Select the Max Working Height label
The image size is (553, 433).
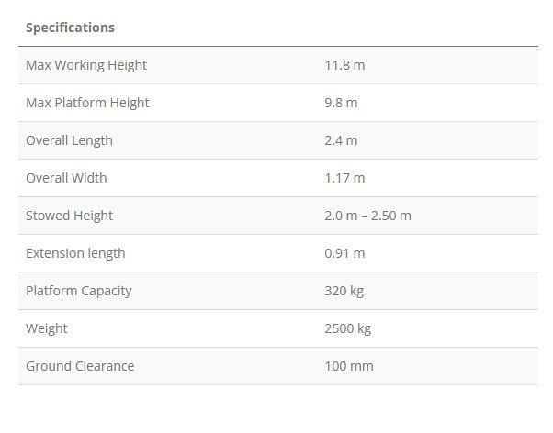tap(86, 65)
